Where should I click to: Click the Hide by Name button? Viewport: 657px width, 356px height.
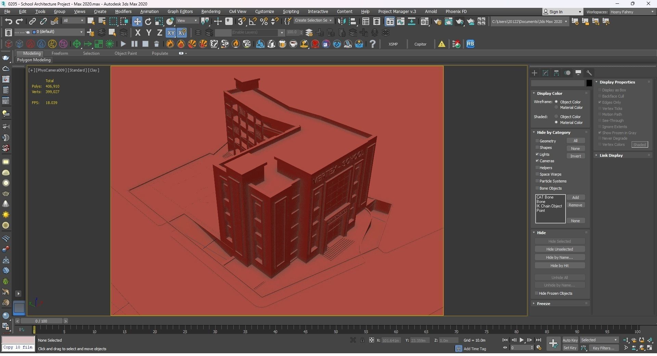559,257
